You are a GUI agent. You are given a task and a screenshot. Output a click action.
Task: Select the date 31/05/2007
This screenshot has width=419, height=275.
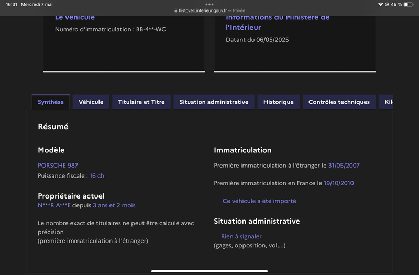click(x=344, y=166)
